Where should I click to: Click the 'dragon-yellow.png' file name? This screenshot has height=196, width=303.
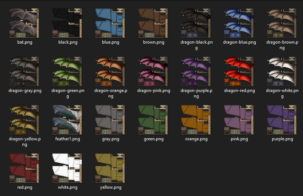25,142
